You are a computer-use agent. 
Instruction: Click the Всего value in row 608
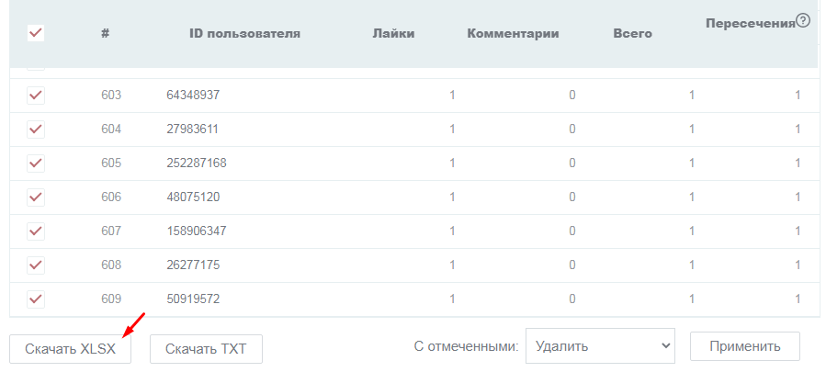(692, 265)
